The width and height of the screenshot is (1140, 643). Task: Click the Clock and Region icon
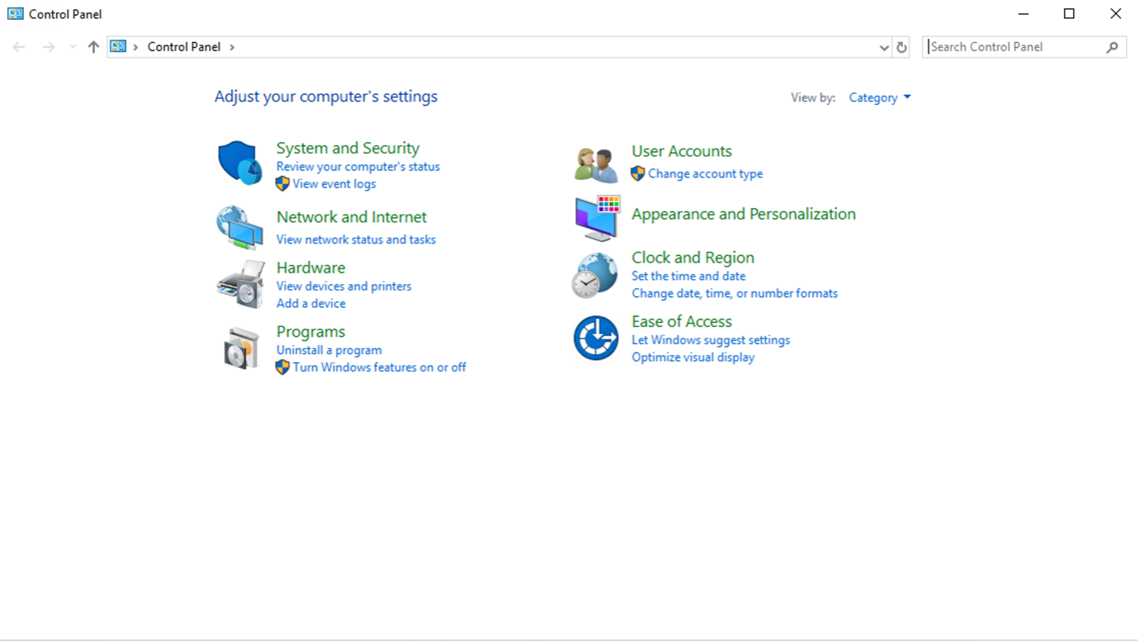coord(595,273)
